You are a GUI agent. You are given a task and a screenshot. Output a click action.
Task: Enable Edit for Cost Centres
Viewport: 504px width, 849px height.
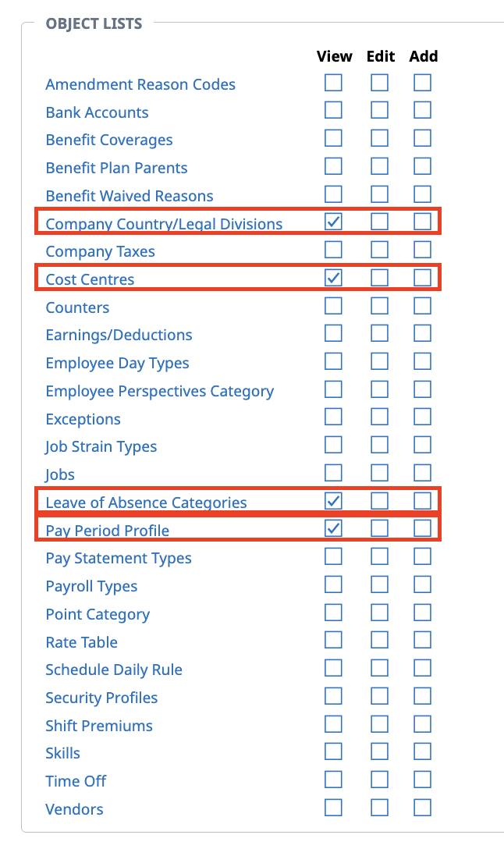pyautogui.click(x=379, y=277)
